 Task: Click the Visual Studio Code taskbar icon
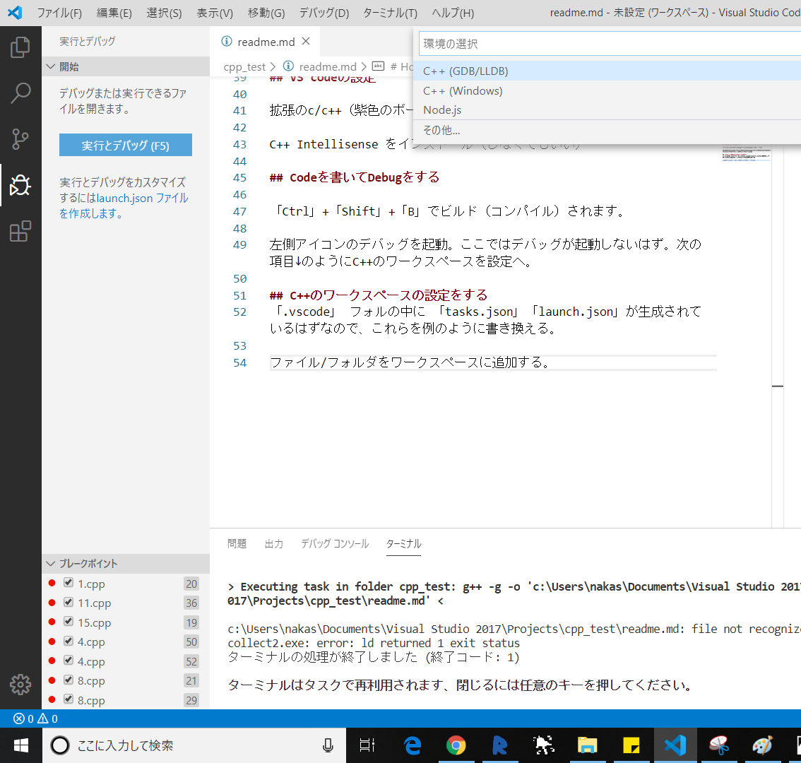[675, 745]
